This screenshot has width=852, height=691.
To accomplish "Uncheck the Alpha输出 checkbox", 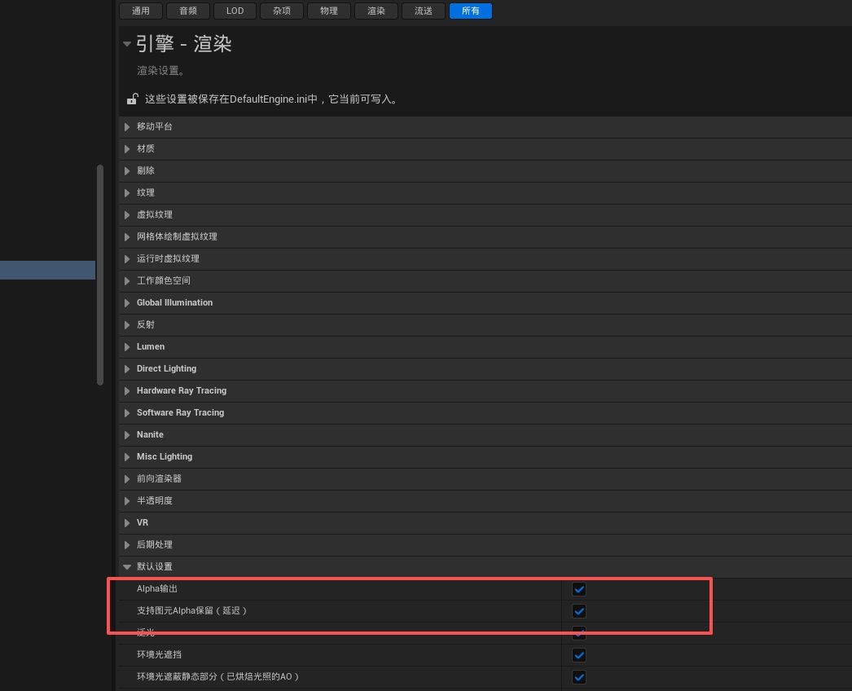I will click(579, 589).
